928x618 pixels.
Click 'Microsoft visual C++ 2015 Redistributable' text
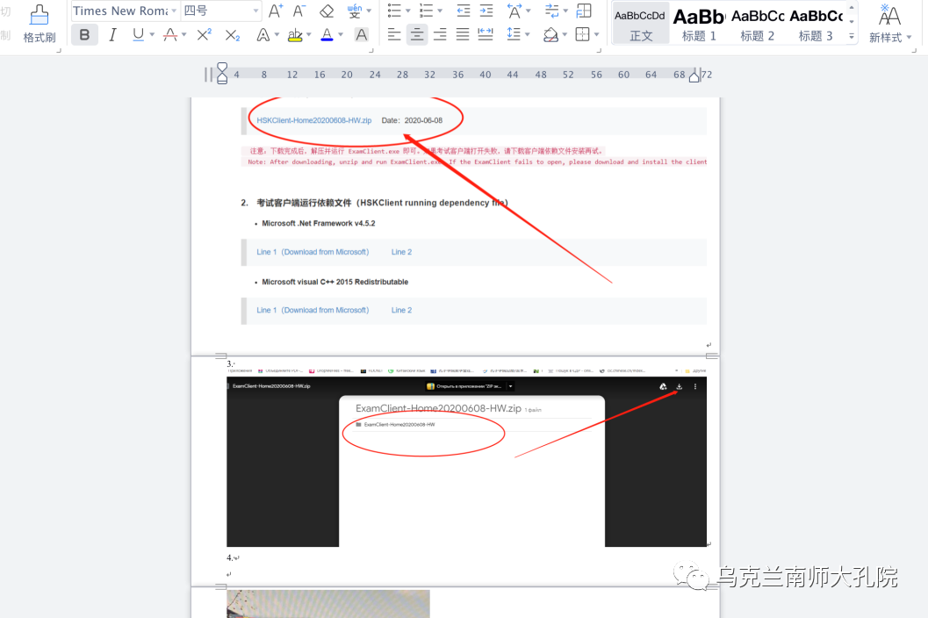tap(335, 282)
